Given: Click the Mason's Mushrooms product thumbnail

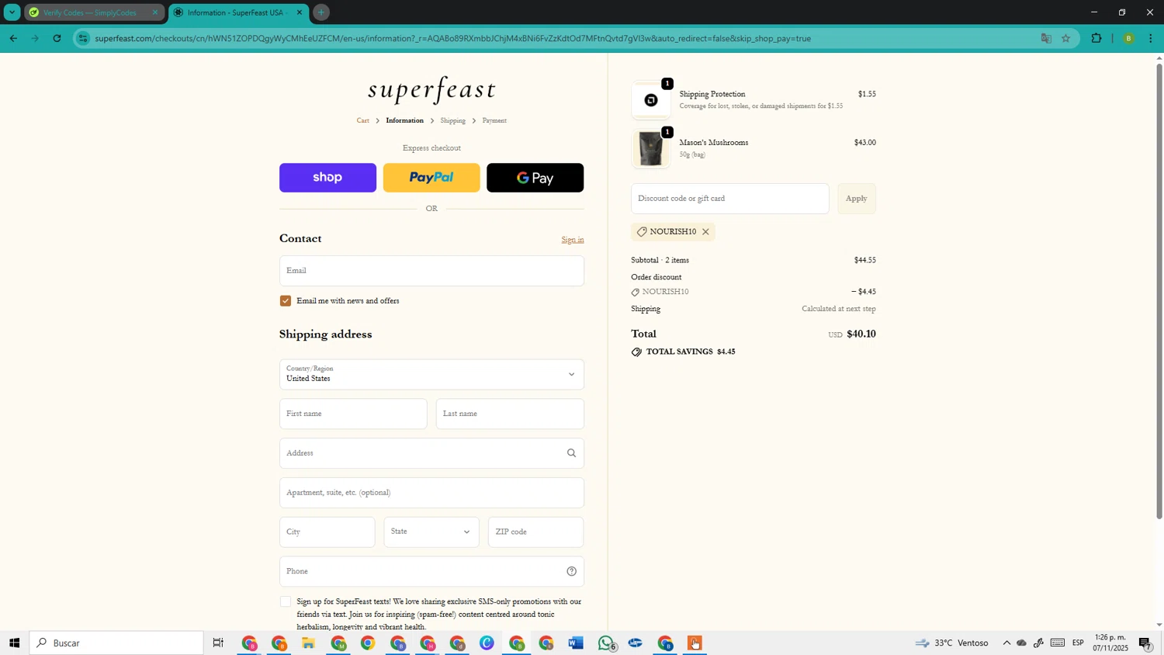Looking at the screenshot, I should click(650, 149).
